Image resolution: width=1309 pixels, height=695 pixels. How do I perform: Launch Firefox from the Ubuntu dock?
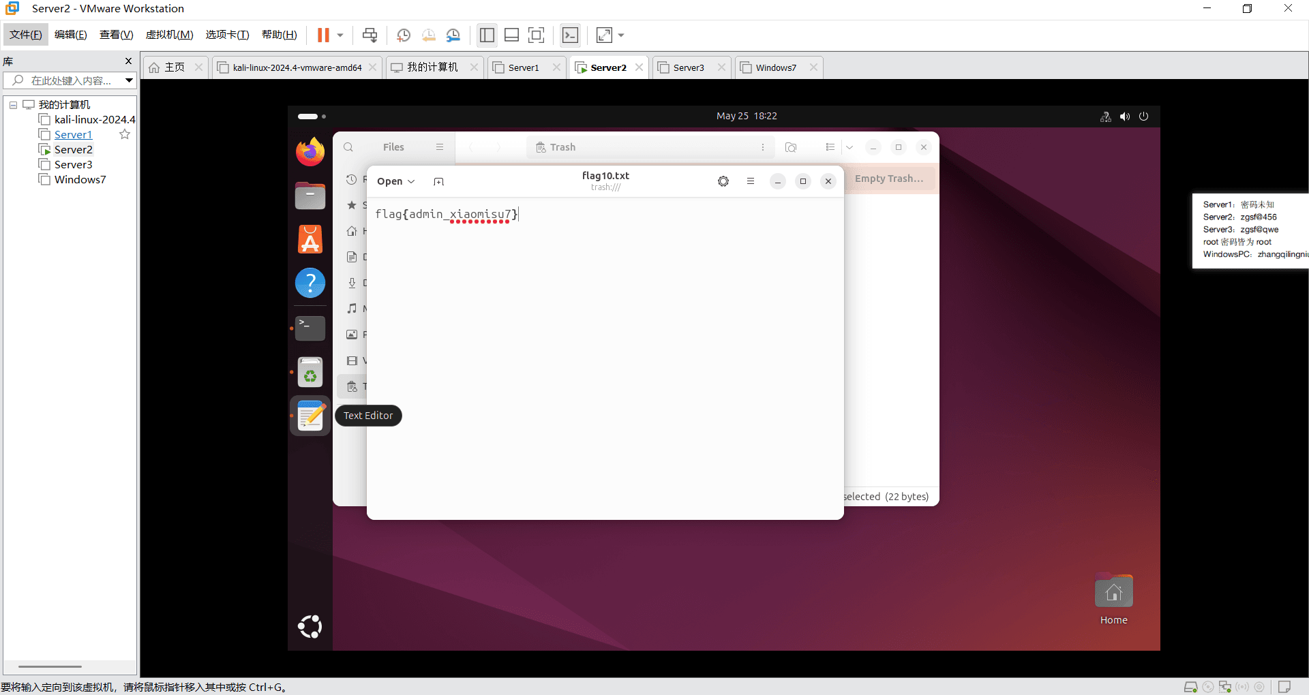pyautogui.click(x=310, y=151)
